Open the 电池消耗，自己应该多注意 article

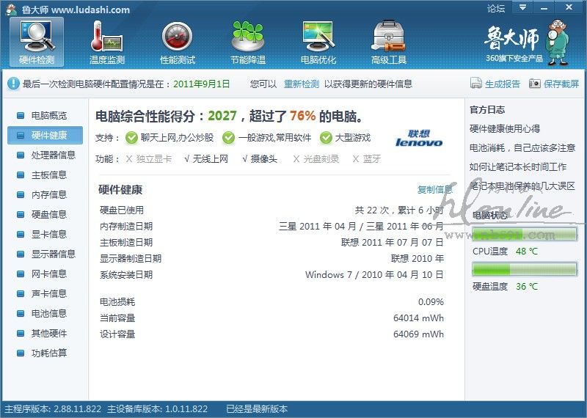coord(522,148)
